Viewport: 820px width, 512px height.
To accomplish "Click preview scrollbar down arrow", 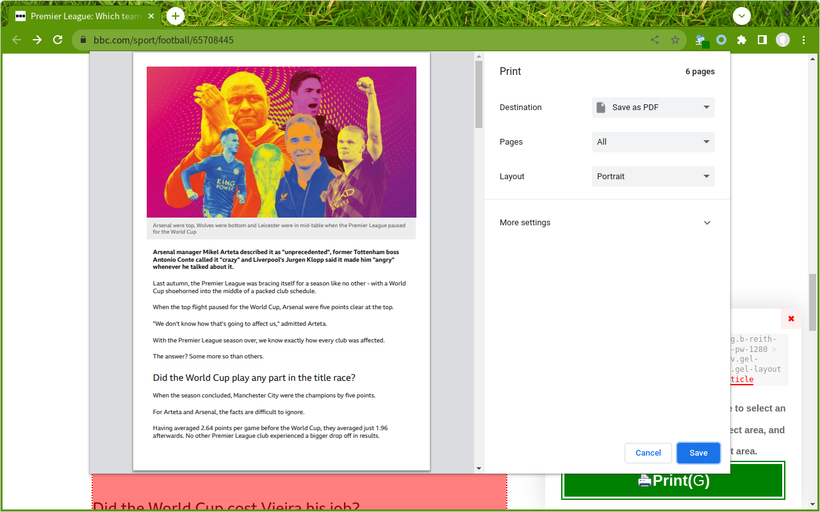I will coord(479,468).
